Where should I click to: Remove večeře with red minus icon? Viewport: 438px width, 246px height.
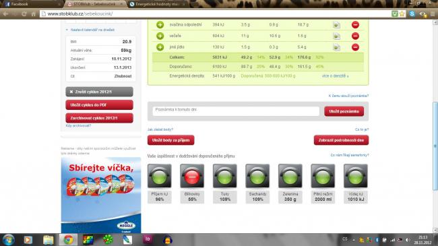click(355, 36)
